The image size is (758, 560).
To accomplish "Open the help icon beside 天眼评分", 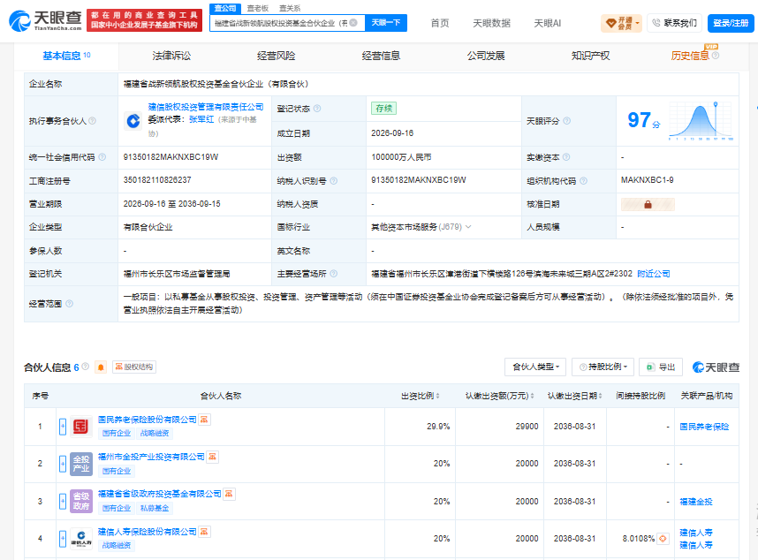I will tap(567, 121).
